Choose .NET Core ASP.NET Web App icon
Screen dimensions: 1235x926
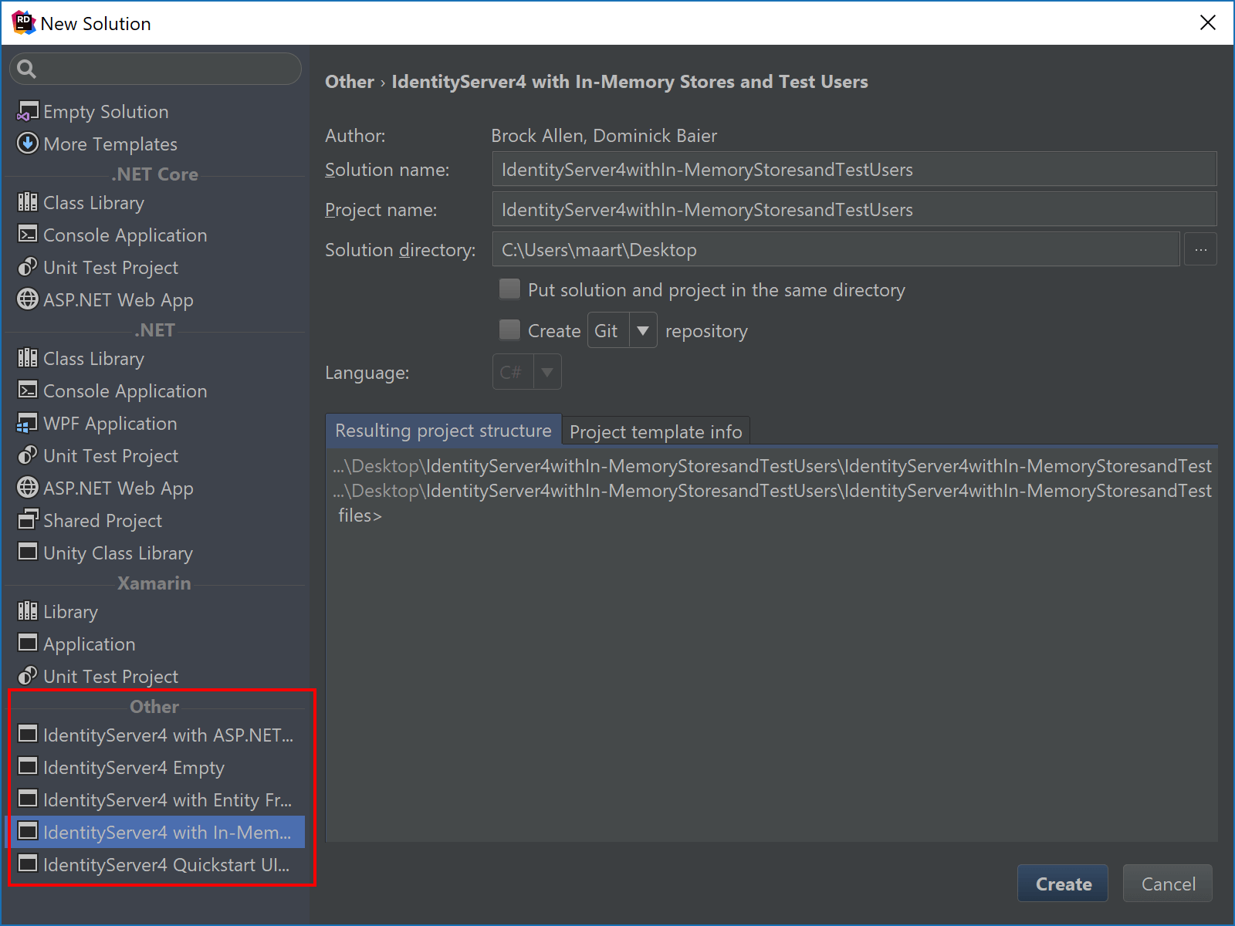(x=28, y=299)
